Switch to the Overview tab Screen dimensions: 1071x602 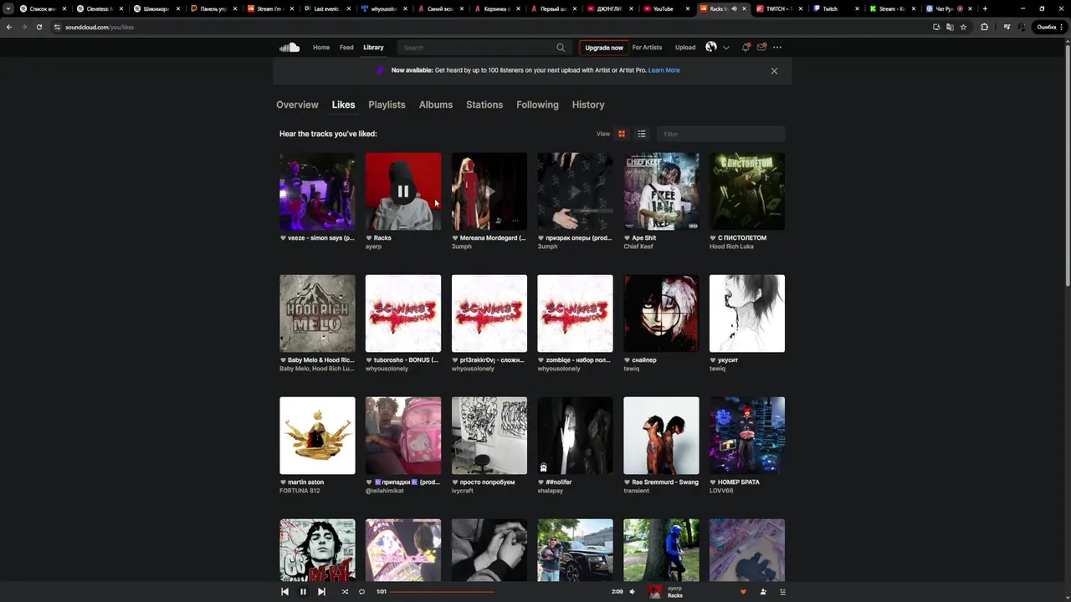297,105
